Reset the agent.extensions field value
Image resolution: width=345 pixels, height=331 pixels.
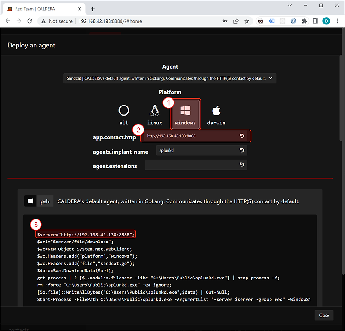pyautogui.click(x=242, y=165)
